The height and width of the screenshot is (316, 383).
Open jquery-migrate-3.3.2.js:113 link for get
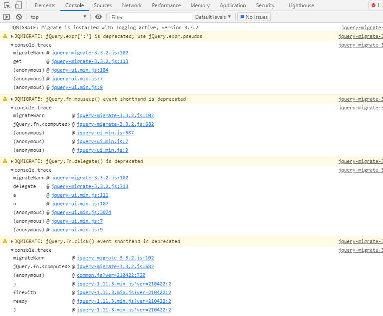point(90,61)
